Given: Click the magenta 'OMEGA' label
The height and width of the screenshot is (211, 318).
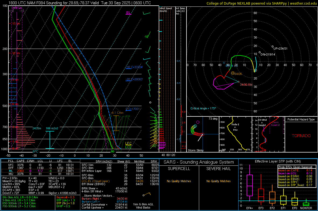Looking at the screenshot, I should point(16,8).
